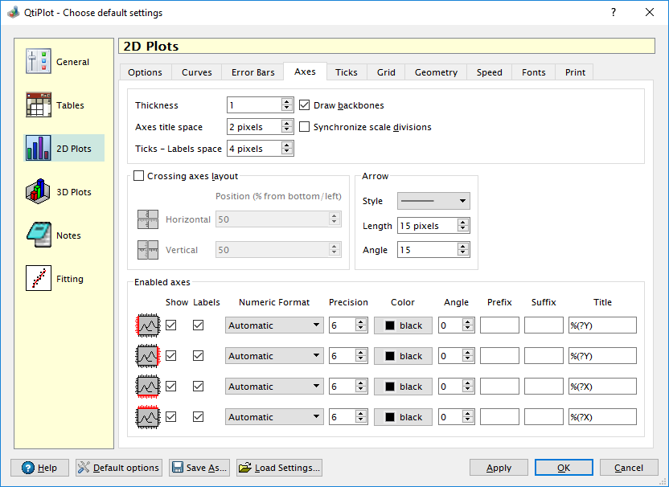Click the Apply button

(499, 468)
